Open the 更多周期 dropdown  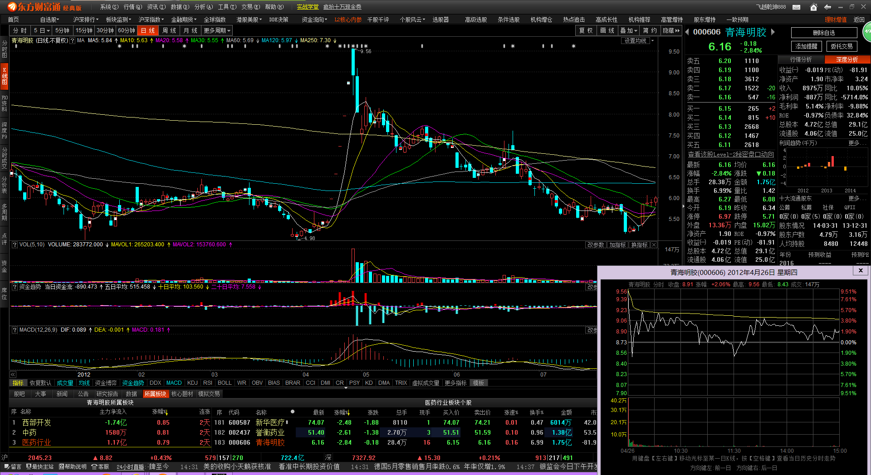click(217, 30)
